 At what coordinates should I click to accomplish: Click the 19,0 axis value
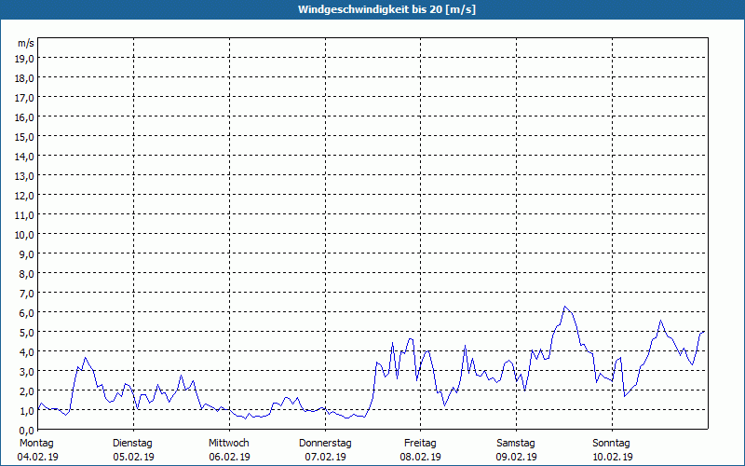pyautogui.click(x=25, y=59)
